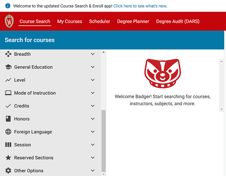Expand the Reserved Sections filter chevron
Viewport: 226px width, 176px height.
point(93,158)
